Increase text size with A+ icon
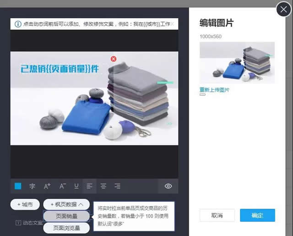 (47, 186)
